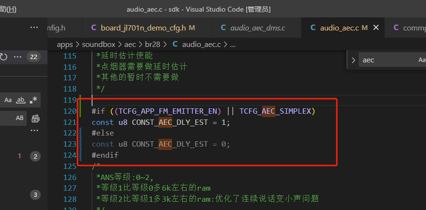Click the result count badge showing 3

(35, 195)
